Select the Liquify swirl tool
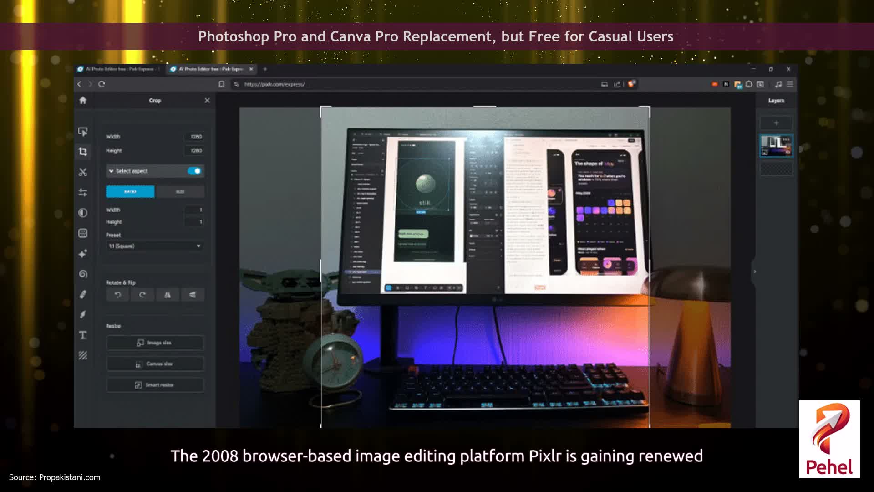The width and height of the screenshot is (874, 492). click(x=83, y=274)
